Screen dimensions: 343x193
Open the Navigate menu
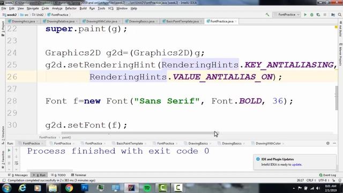click(33, 9)
